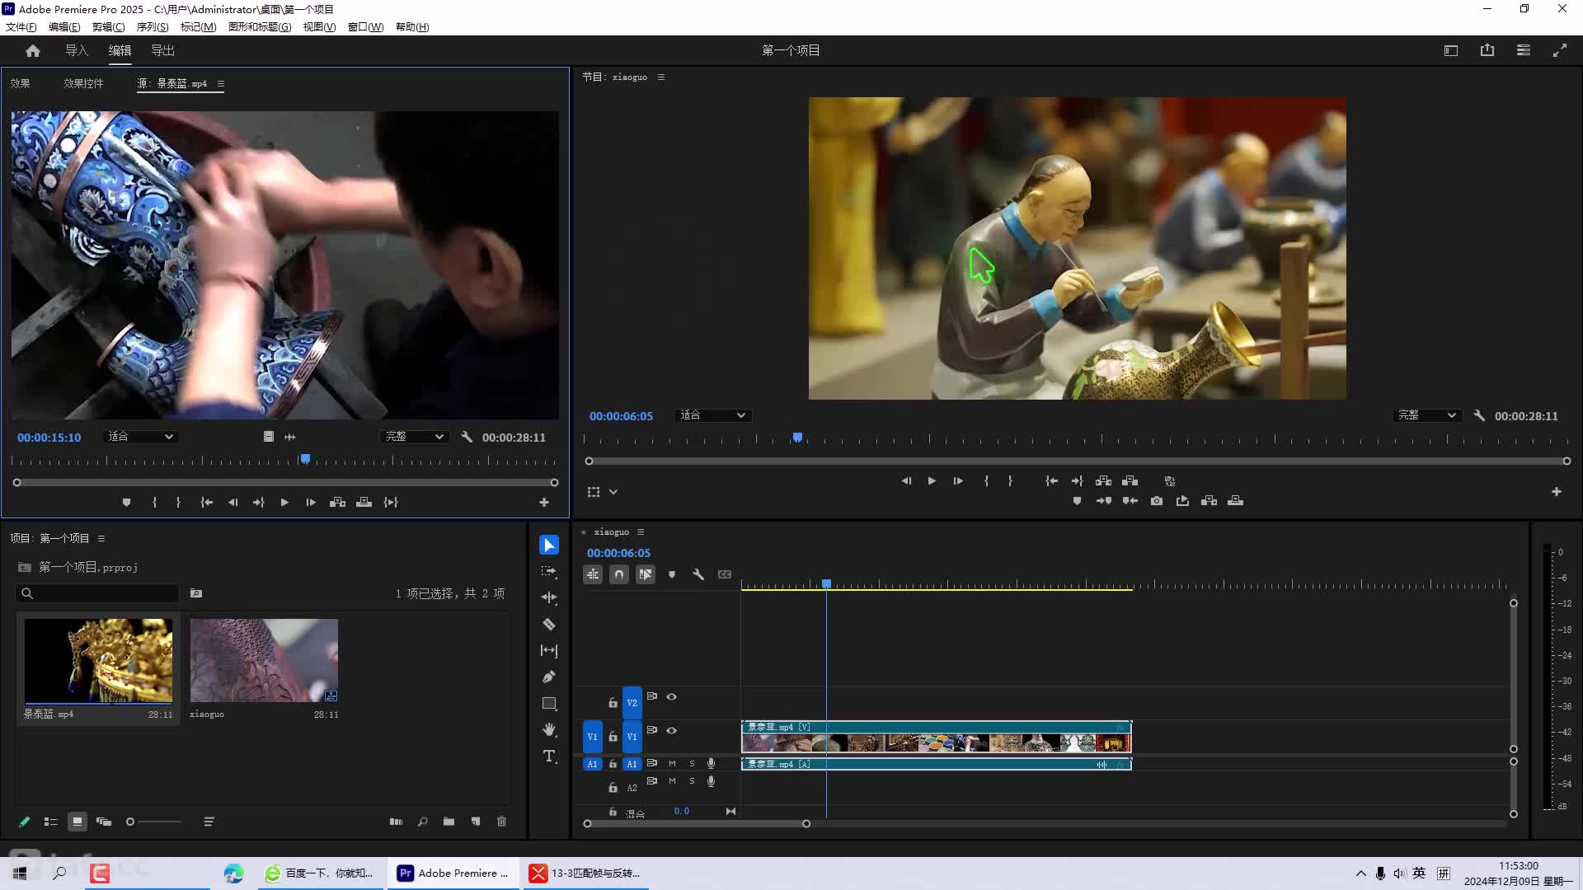Step forward one frame in Program monitor
The width and height of the screenshot is (1583, 890).
click(x=958, y=481)
